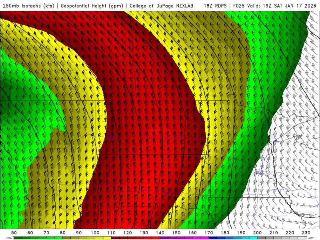Image resolution: width=320 pixels, height=240 pixels.
Task: Click the colorbar's left end arrow
Action: click(x=10, y=238)
